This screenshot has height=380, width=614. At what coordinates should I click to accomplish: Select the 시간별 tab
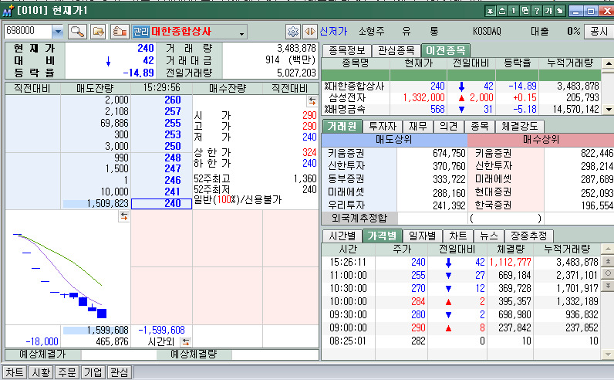[x=342, y=236]
